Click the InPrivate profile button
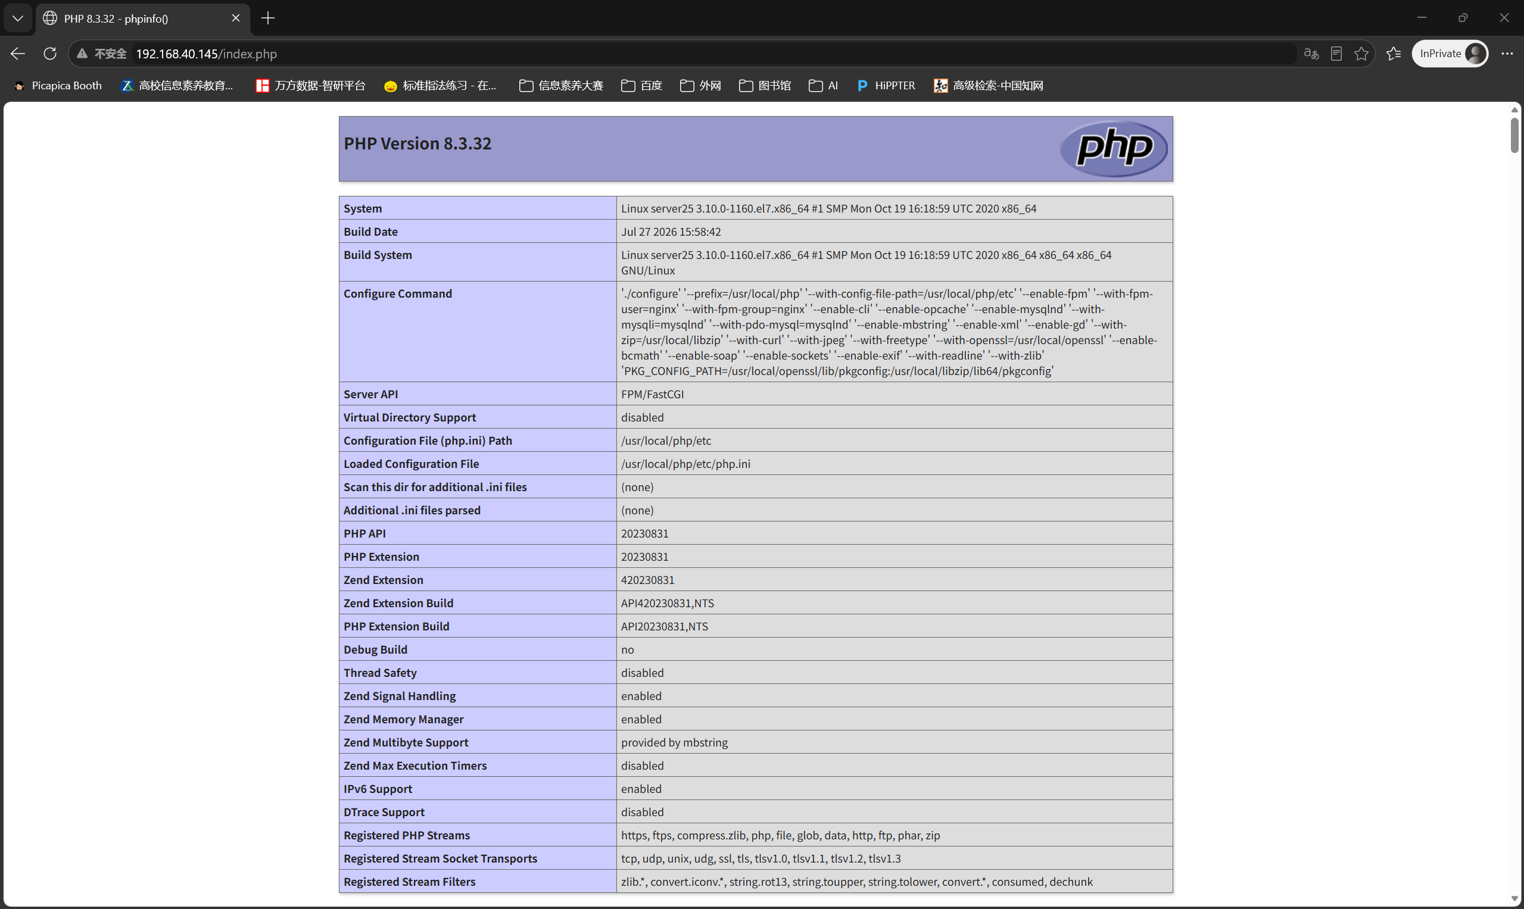The image size is (1524, 909). tap(1449, 54)
